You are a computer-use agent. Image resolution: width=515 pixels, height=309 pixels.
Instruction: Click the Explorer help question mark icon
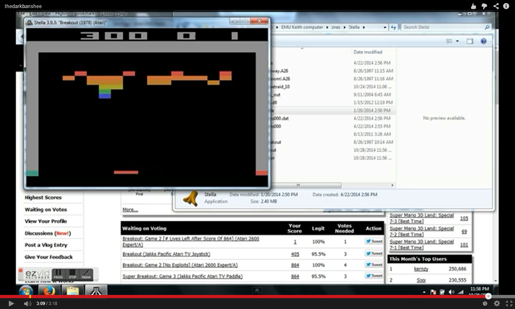coord(484,41)
